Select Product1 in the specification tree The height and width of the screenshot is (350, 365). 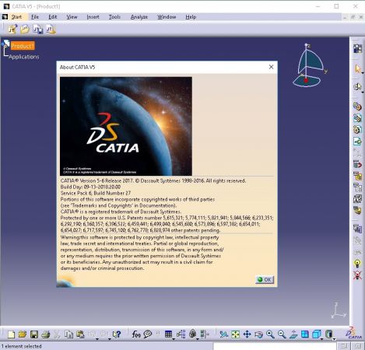(x=23, y=46)
